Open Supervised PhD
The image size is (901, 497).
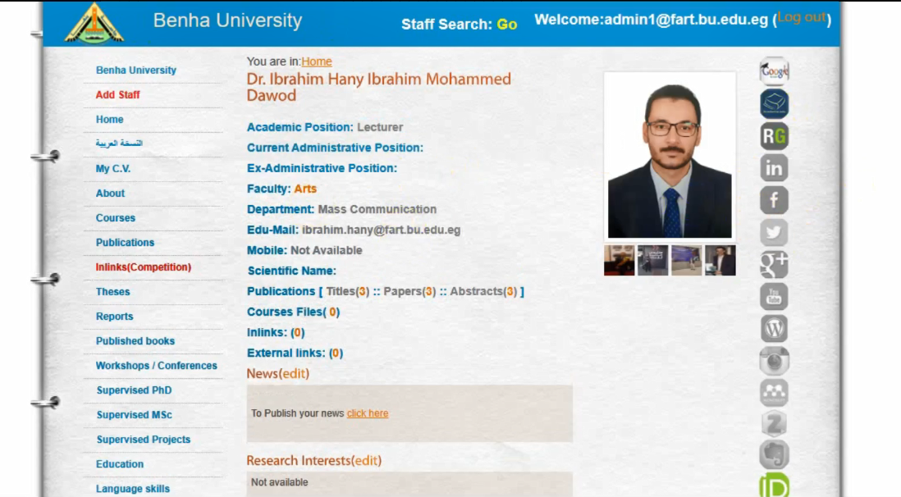(134, 390)
